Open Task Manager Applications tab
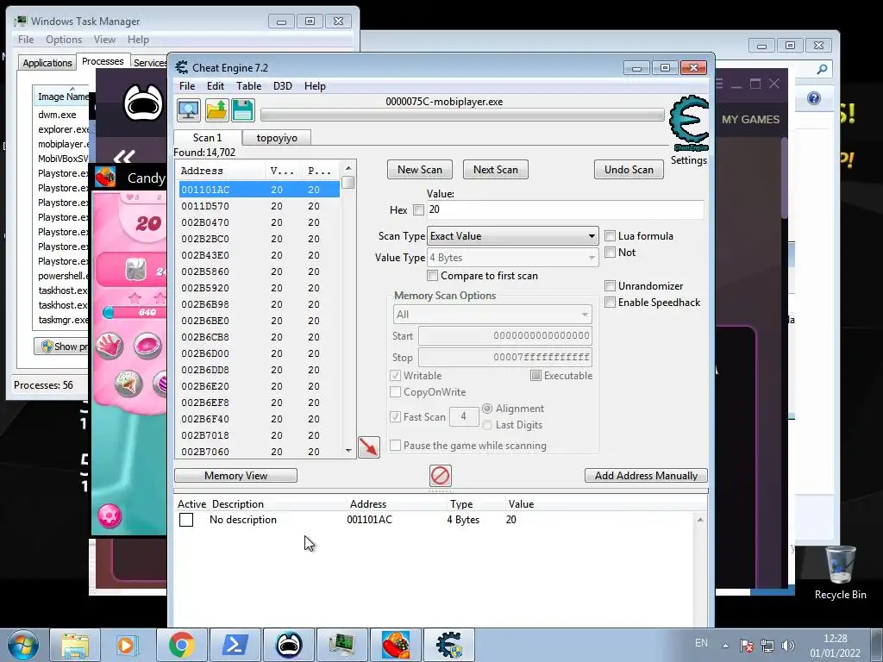The image size is (883, 662). [x=47, y=62]
